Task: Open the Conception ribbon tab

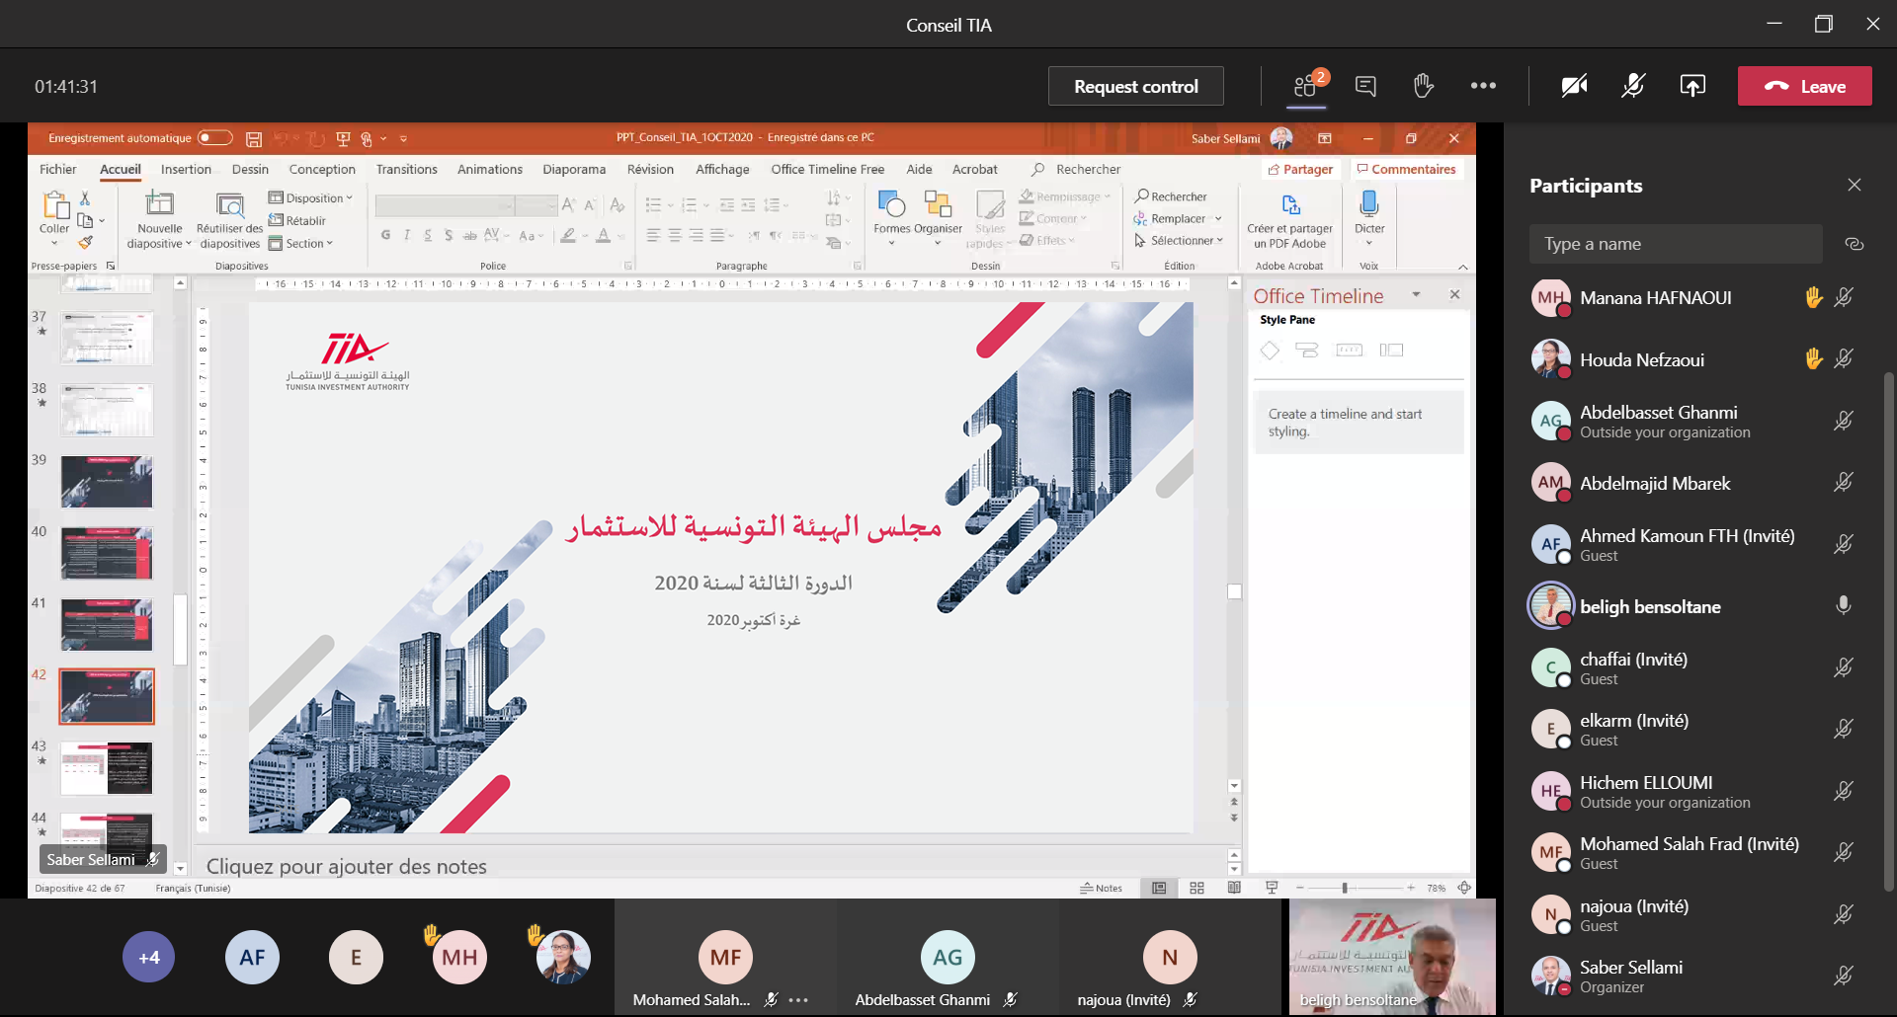Action: pos(322,169)
